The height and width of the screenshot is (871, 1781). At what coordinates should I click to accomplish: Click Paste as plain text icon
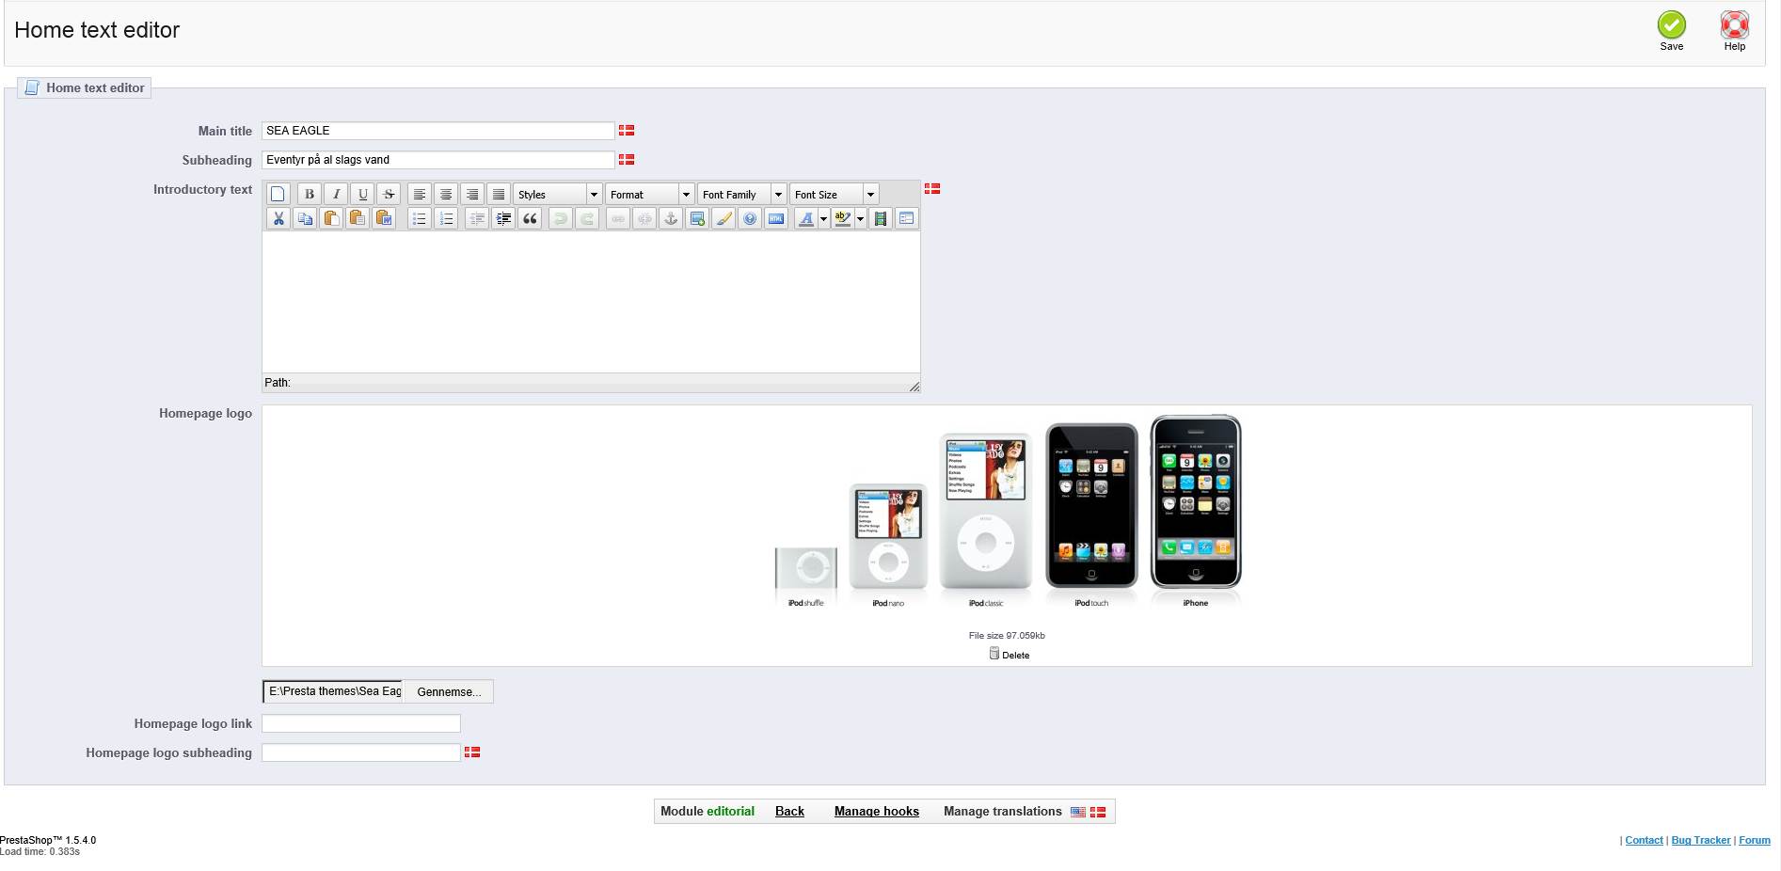coord(358,218)
